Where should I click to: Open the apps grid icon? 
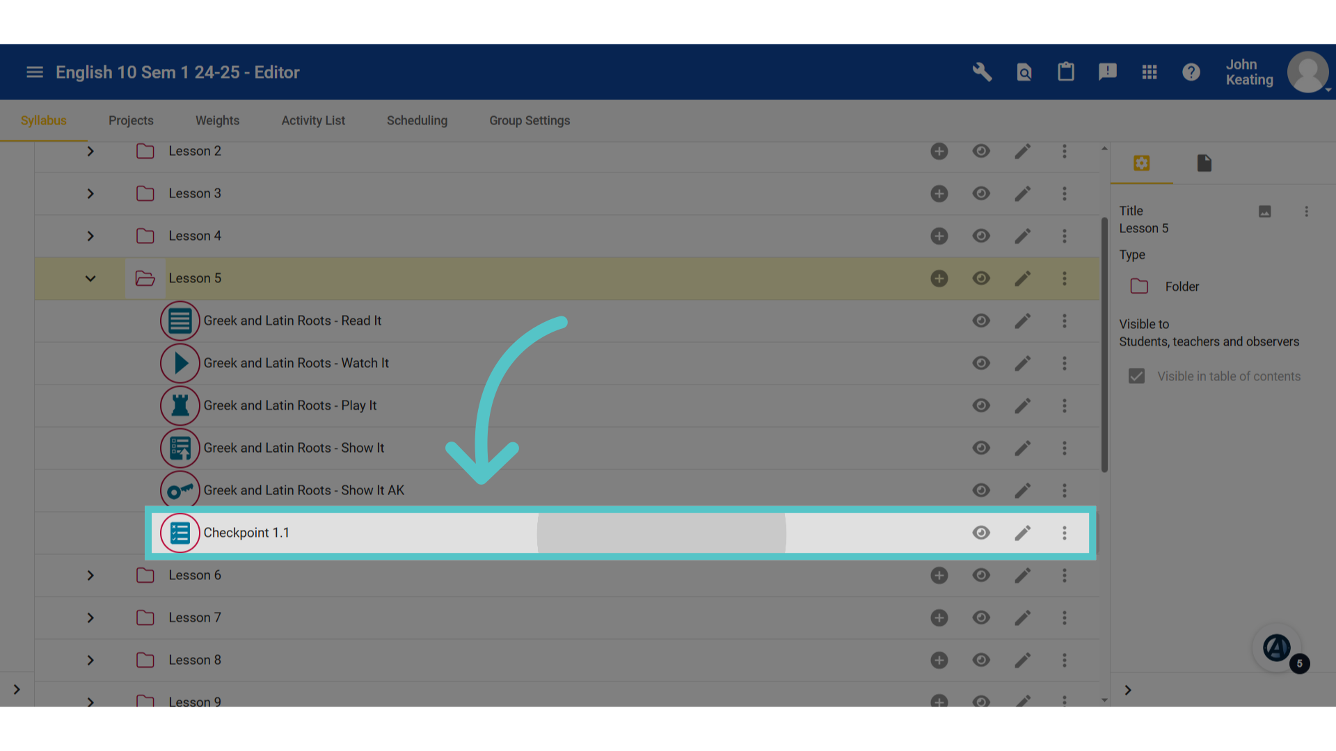coord(1150,72)
